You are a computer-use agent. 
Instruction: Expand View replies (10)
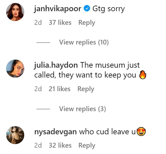point(84,42)
